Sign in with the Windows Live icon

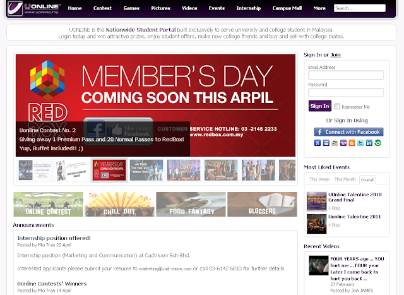click(x=335, y=143)
